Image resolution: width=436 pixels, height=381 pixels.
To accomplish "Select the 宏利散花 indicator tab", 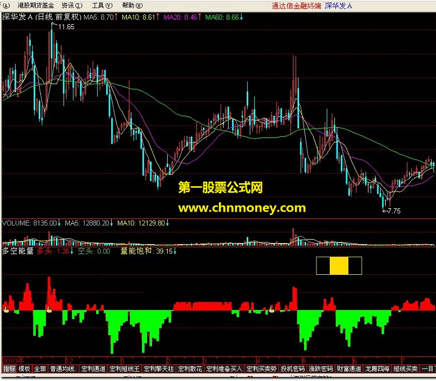I will (190, 369).
